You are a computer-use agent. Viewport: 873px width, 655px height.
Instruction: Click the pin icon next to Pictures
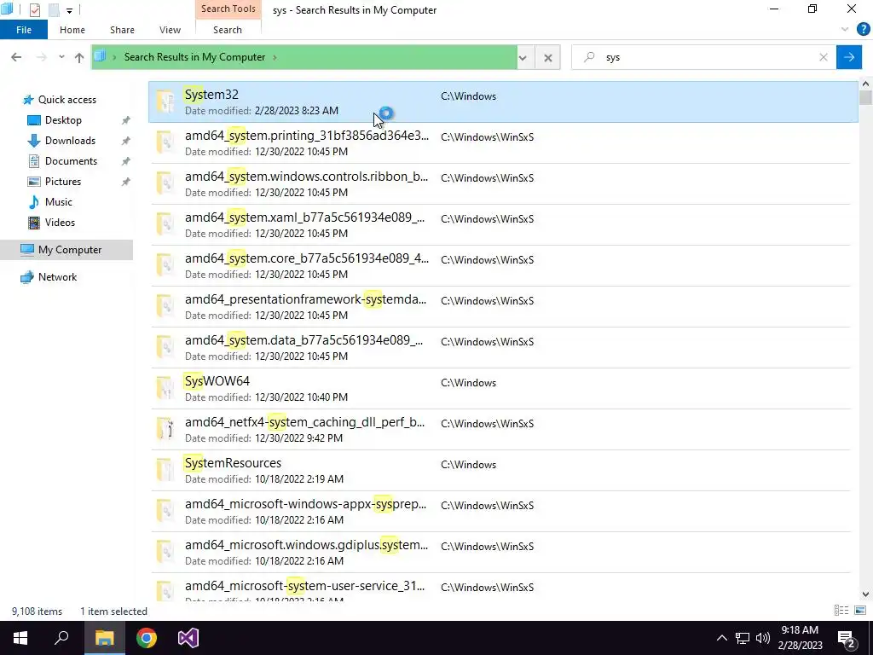(x=126, y=182)
